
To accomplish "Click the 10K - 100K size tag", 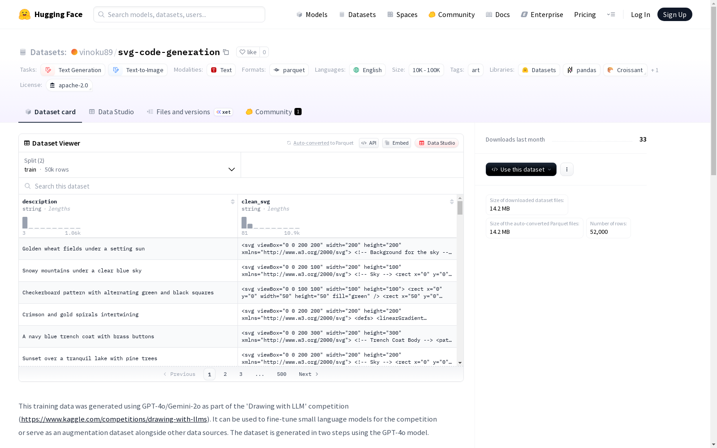I will [x=426, y=70].
